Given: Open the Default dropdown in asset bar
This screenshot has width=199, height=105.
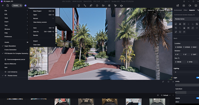Looking at the screenshot, I should (166, 95).
